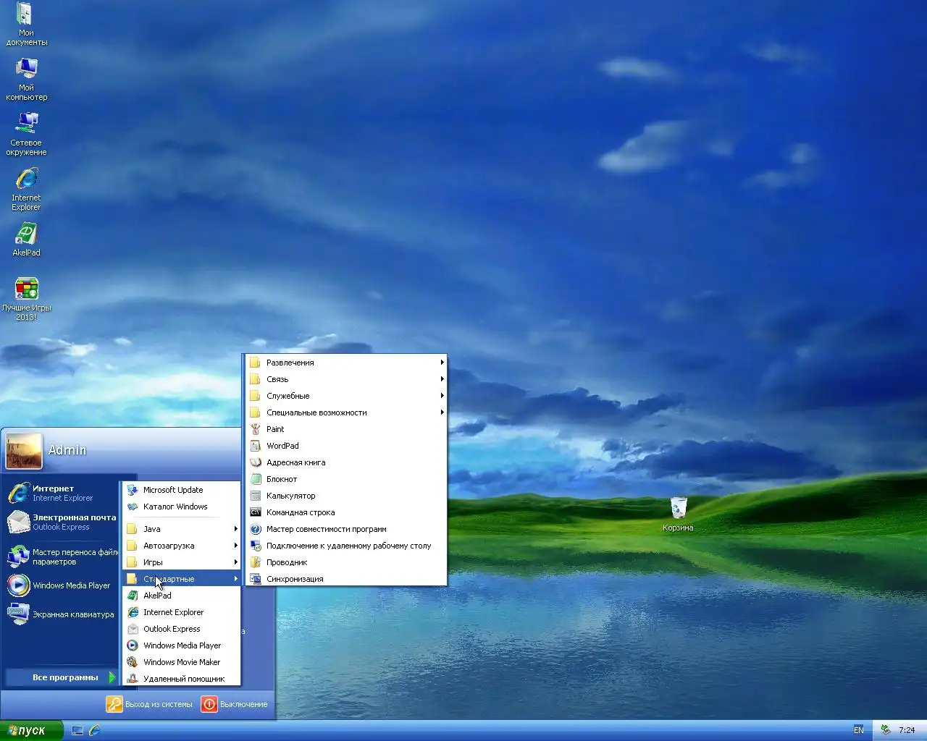The width and height of the screenshot is (927, 741).
Task: Click the Admin user picture
Action: click(x=24, y=451)
